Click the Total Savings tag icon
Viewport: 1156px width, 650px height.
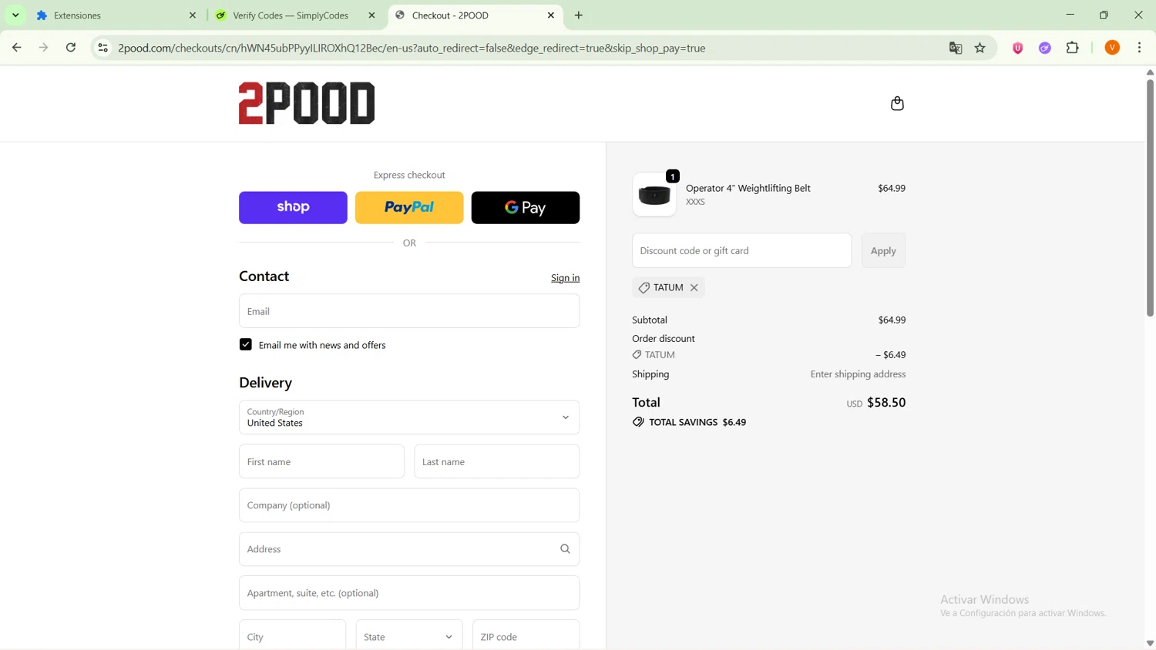click(638, 422)
